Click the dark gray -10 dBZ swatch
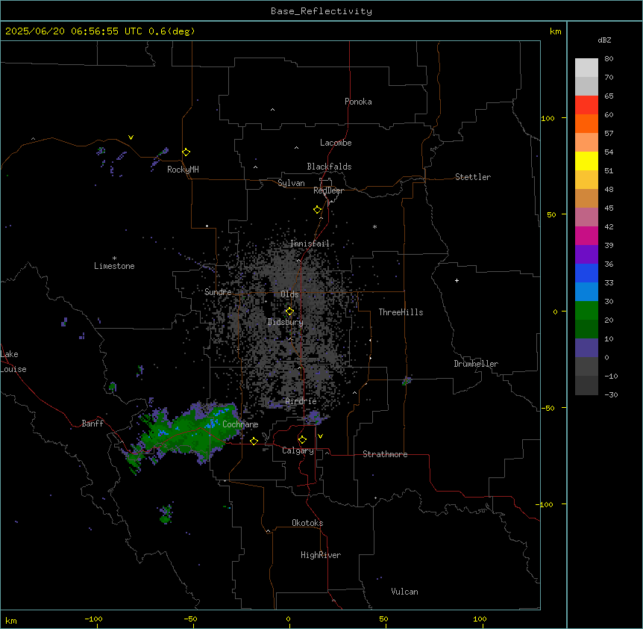The width and height of the screenshot is (643, 629). 586,385
